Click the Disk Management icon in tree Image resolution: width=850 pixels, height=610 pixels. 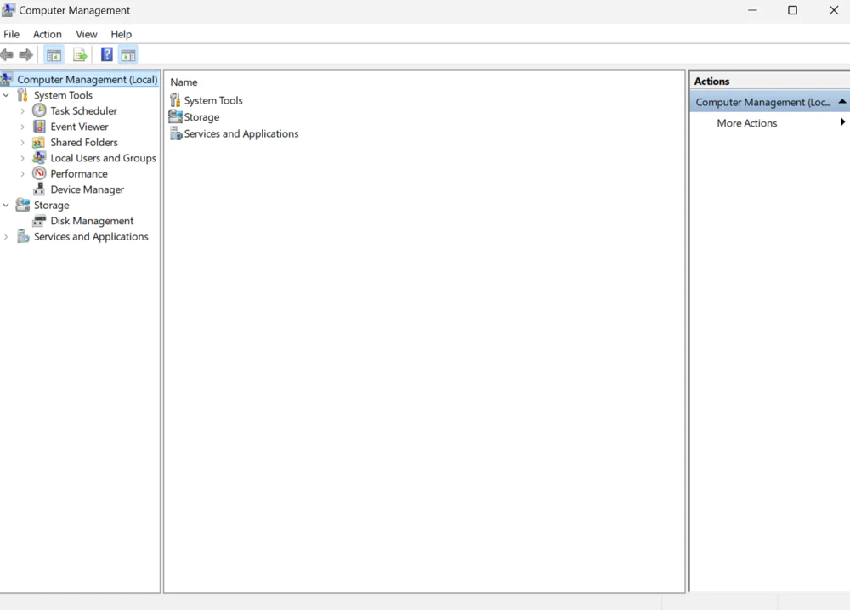click(x=39, y=221)
